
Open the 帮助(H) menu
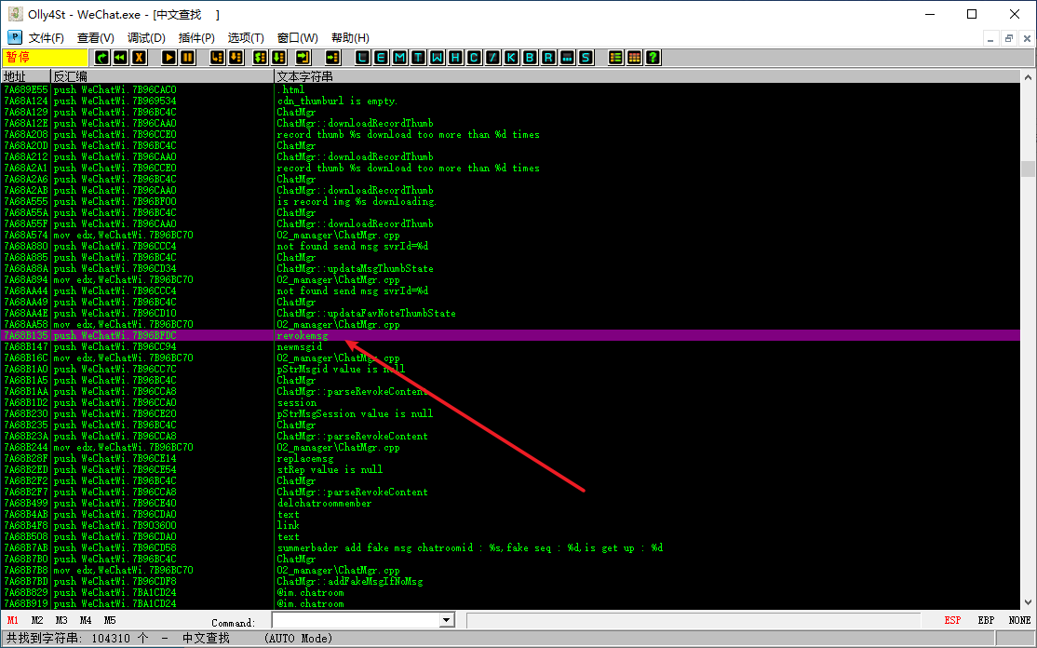(x=351, y=37)
